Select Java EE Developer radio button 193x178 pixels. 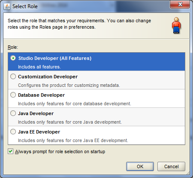tap(13, 132)
